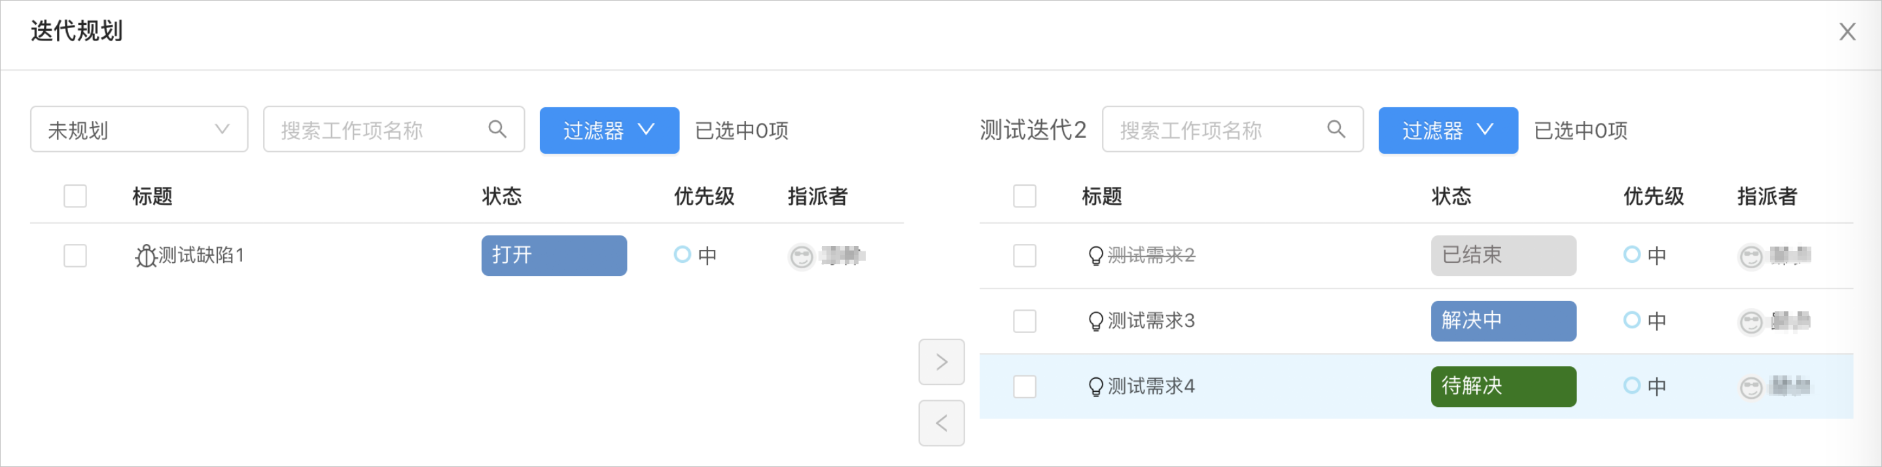Expand the left 过滤器 filter dropdown

click(x=609, y=130)
